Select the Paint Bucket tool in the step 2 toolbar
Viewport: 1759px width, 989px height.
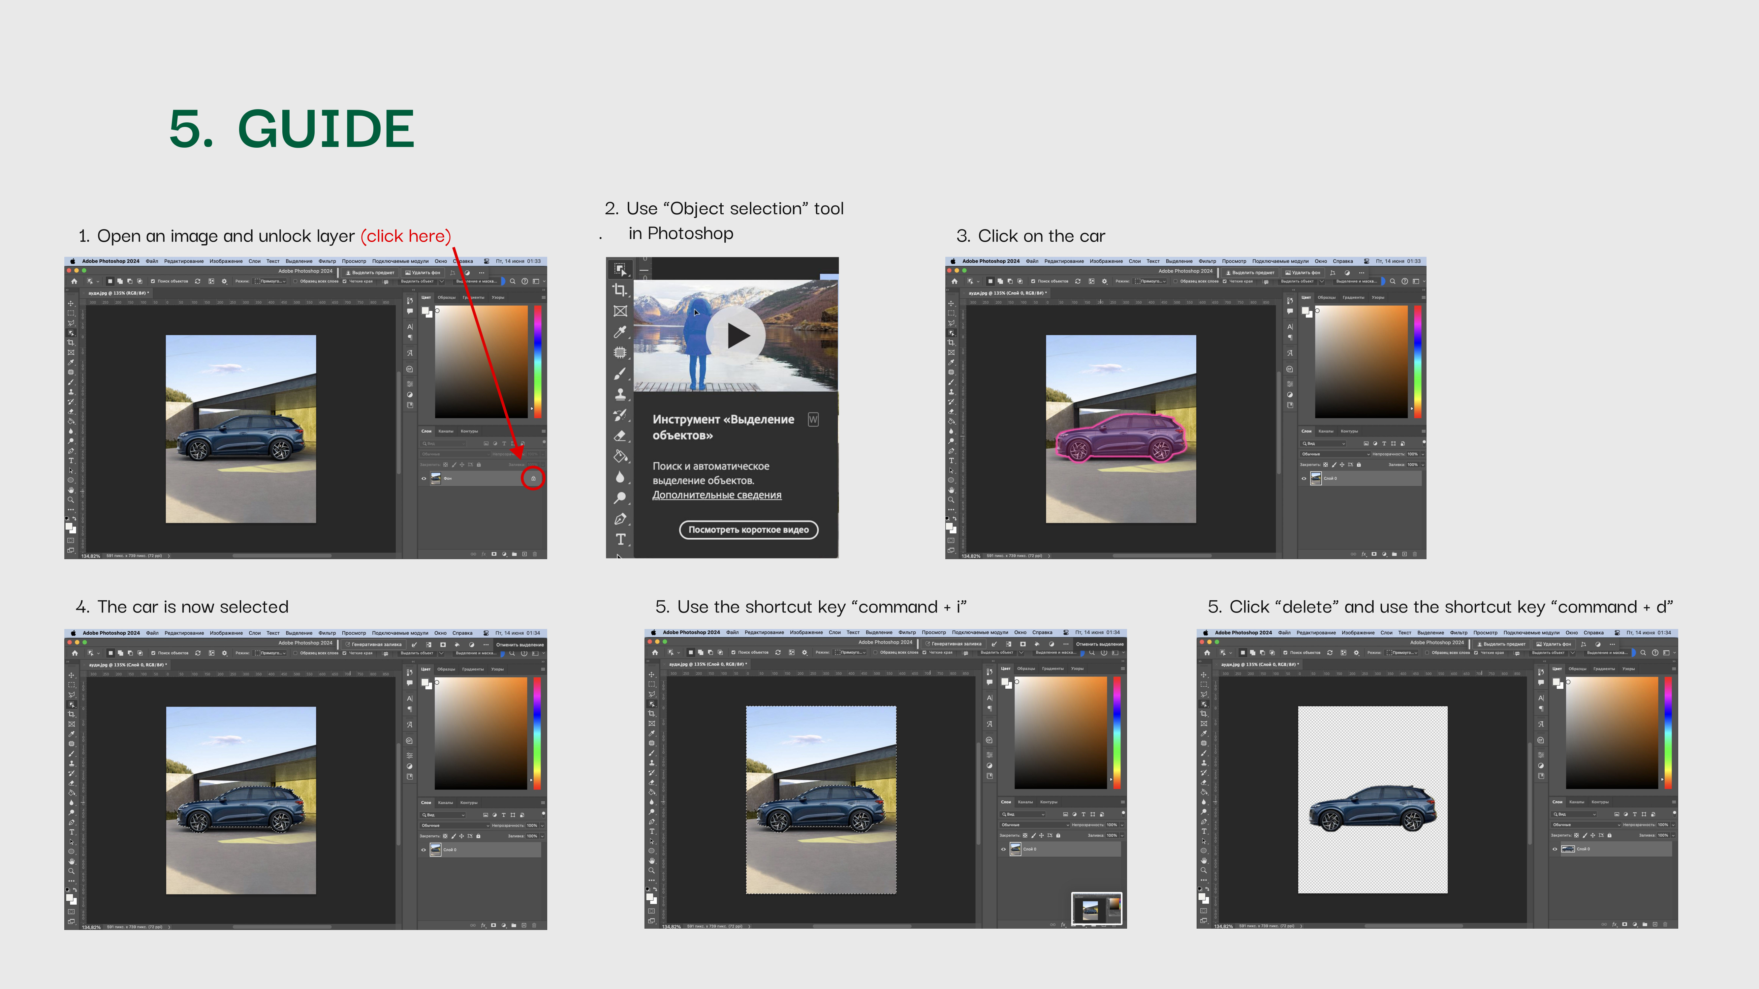point(620,456)
